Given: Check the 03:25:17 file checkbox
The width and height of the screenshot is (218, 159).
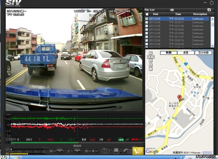Looking at the screenshot, I should 146,22.
